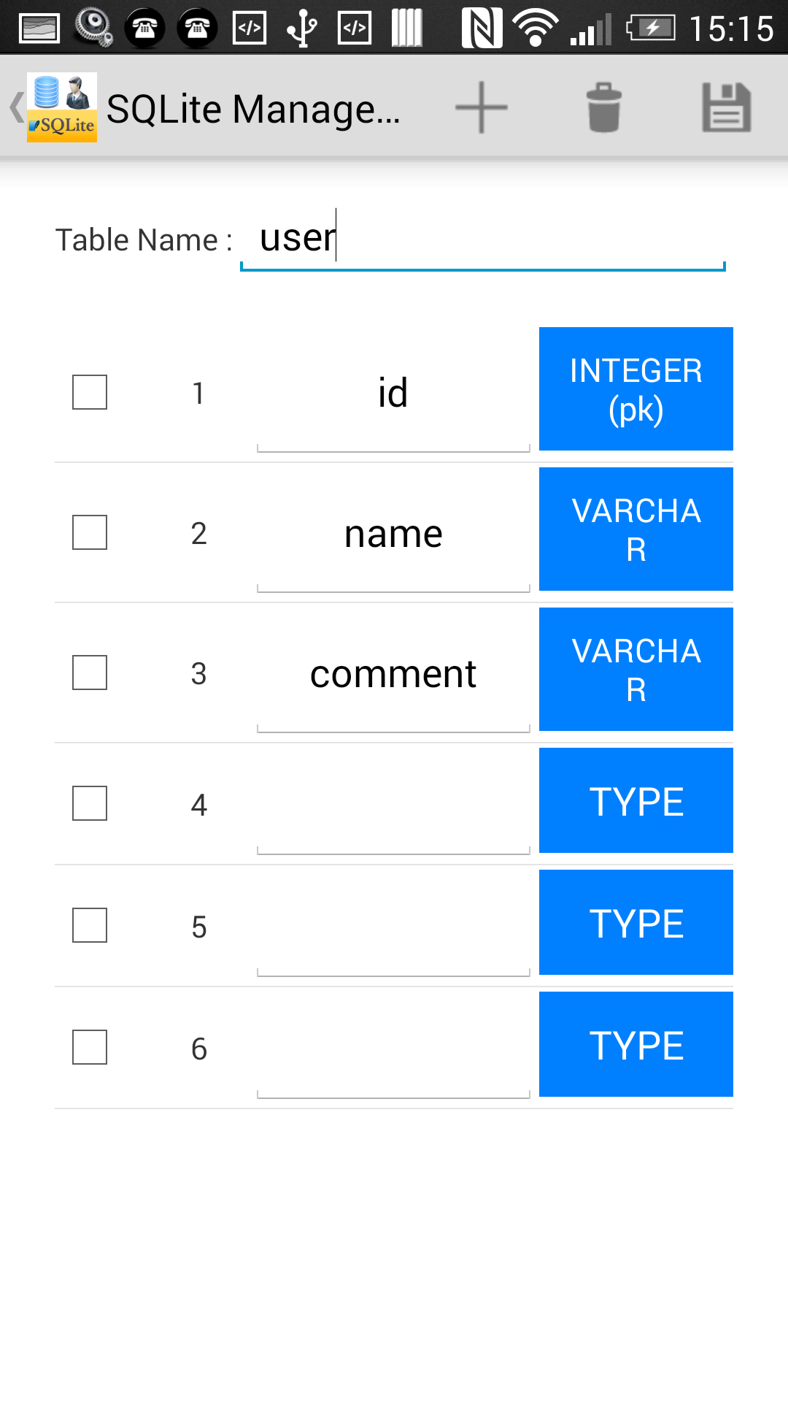Click the Table Name input field

pyautogui.click(x=483, y=240)
